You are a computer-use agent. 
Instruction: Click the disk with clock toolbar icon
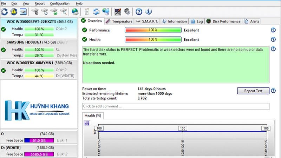pyautogui.click(x=45, y=12)
